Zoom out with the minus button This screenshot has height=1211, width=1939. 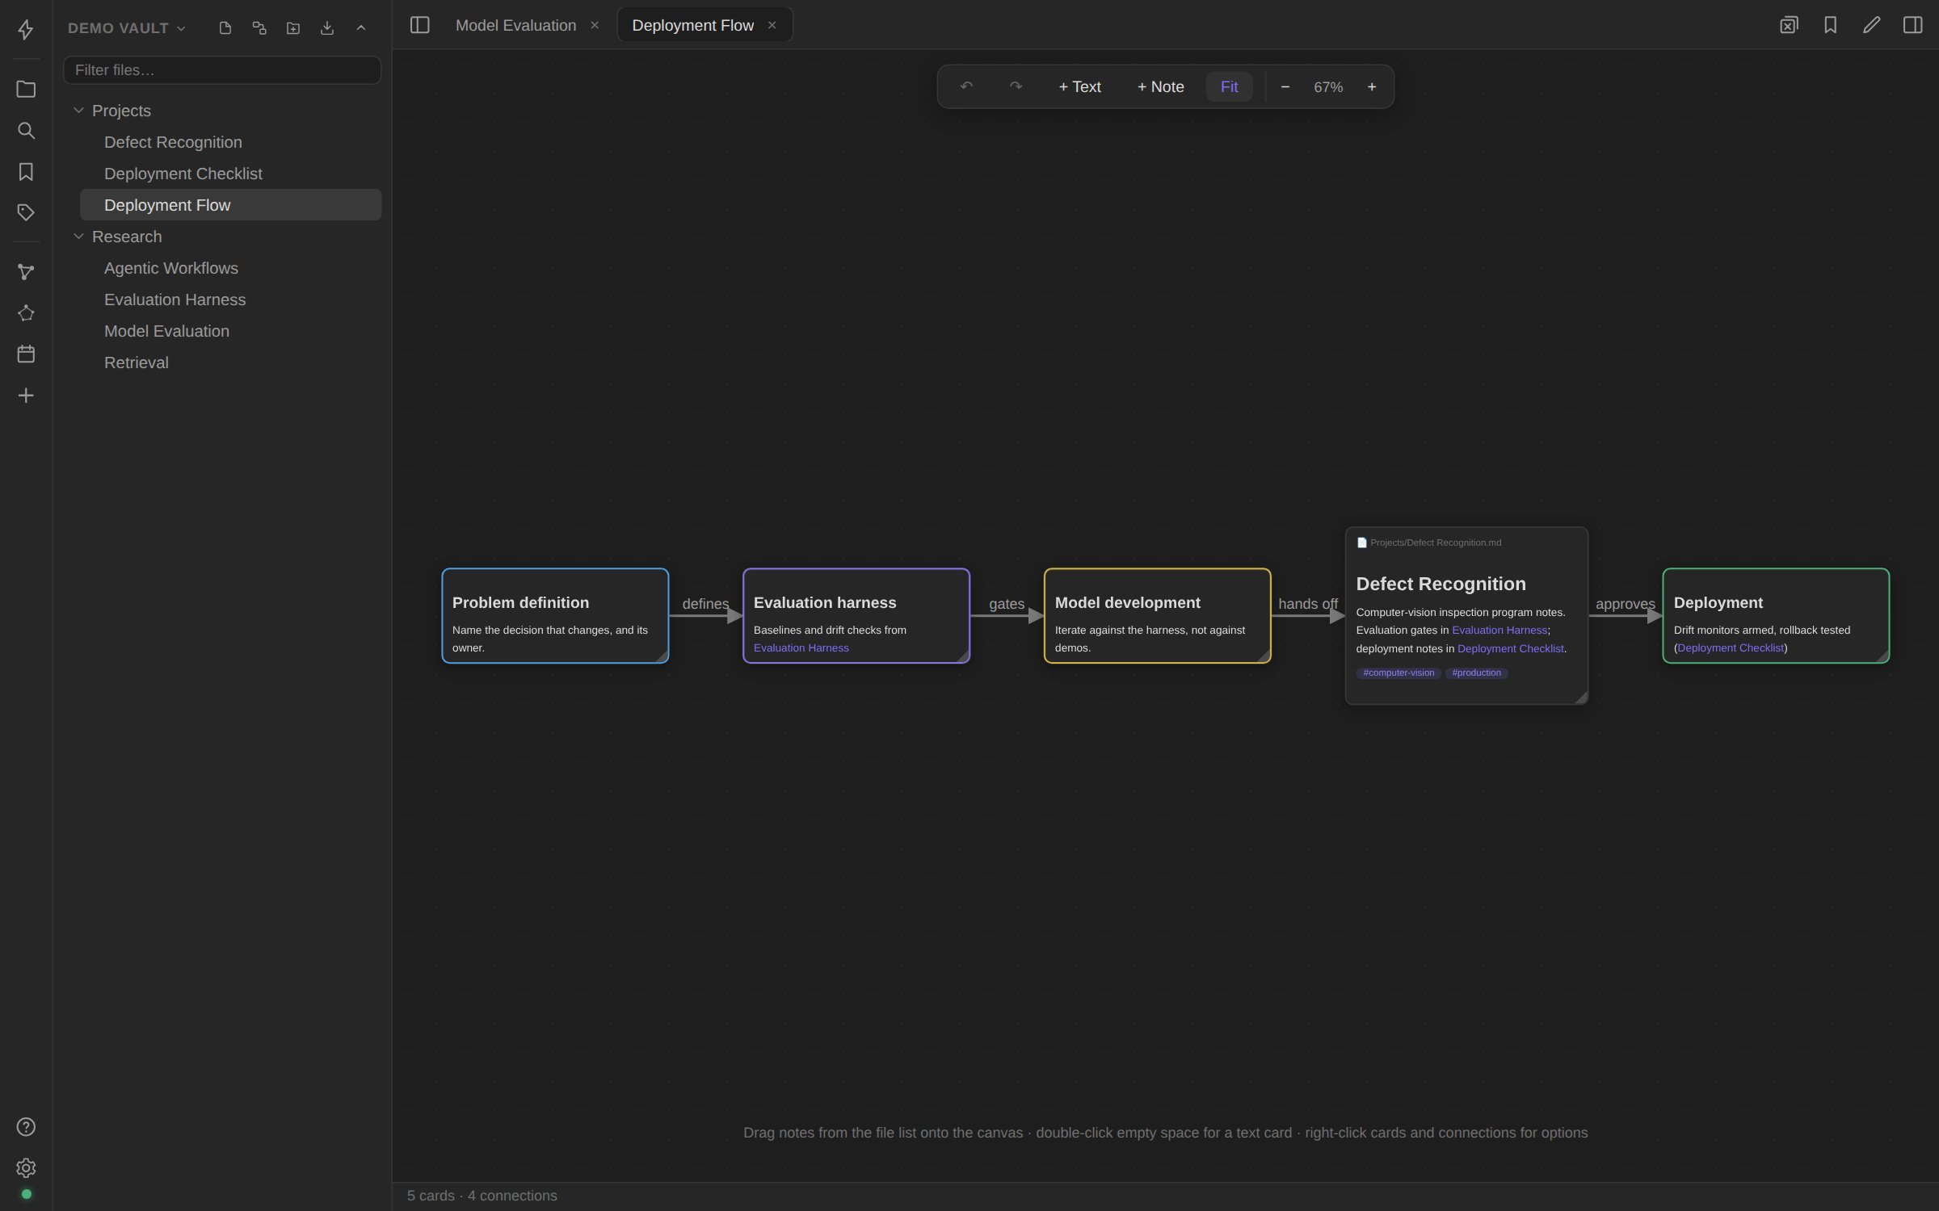click(x=1285, y=86)
